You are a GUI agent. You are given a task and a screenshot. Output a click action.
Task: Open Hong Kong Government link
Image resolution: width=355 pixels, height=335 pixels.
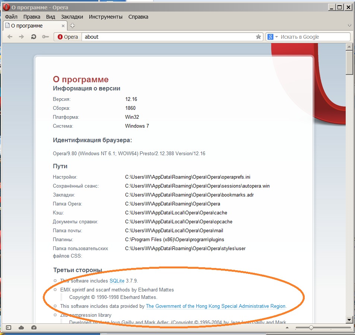(215, 306)
